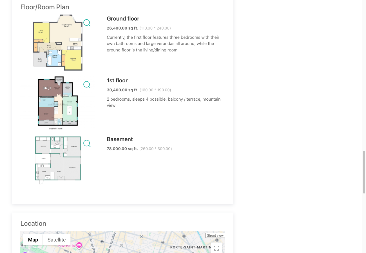Open the Ground floor plan thumbnail
The width and height of the screenshot is (366, 253).
tap(58, 42)
